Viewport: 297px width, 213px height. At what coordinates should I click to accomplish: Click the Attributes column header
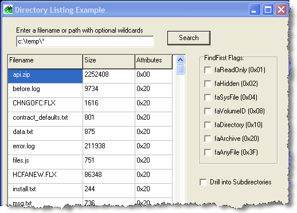[154, 62]
